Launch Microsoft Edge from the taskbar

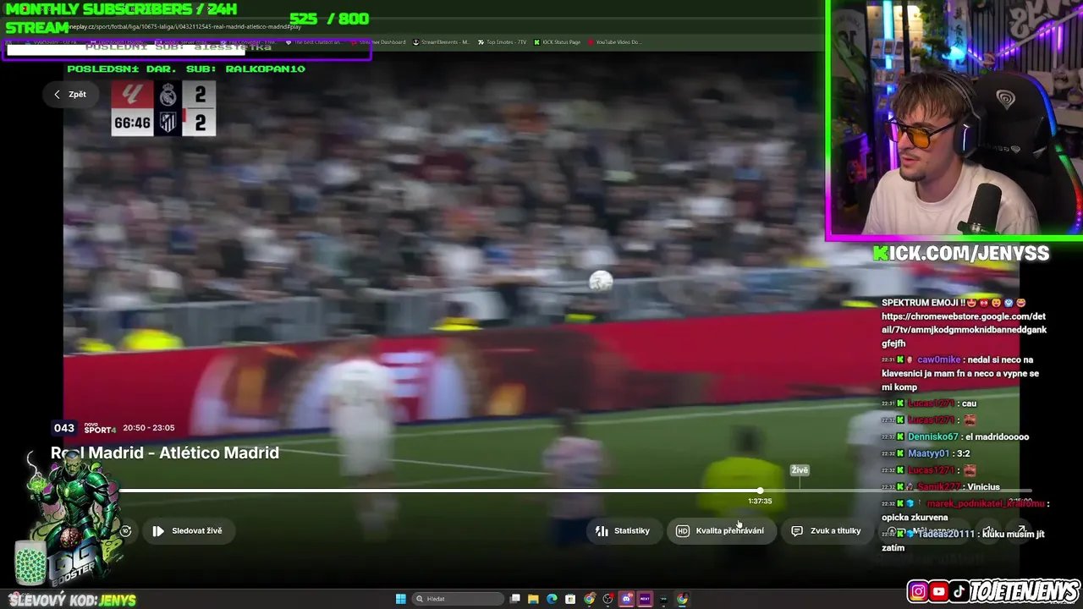point(552,599)
